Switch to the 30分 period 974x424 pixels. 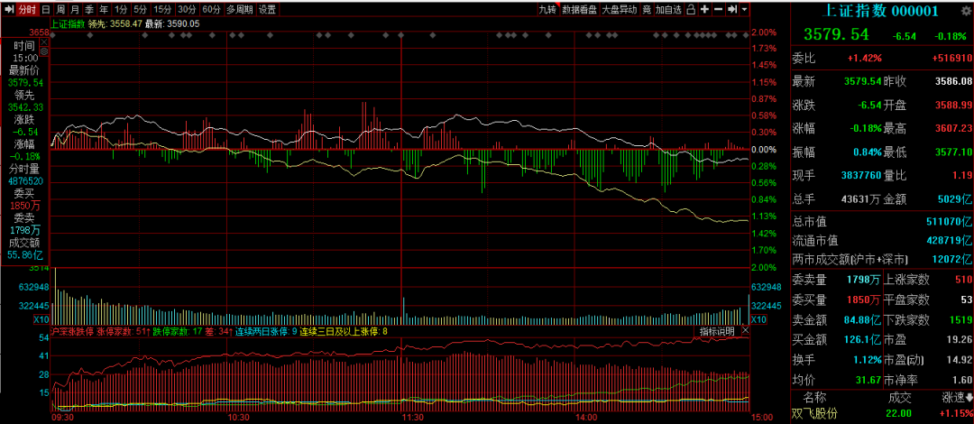pyautogui.click(x=187, y=9)
